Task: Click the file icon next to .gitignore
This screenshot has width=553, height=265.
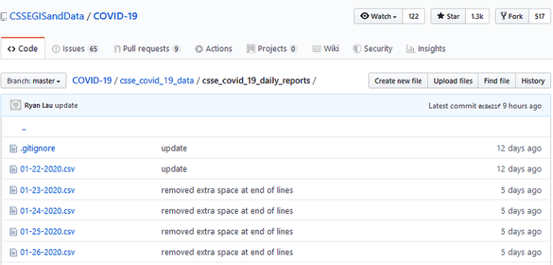Action: pyautogui.click(x=13, y=149)
